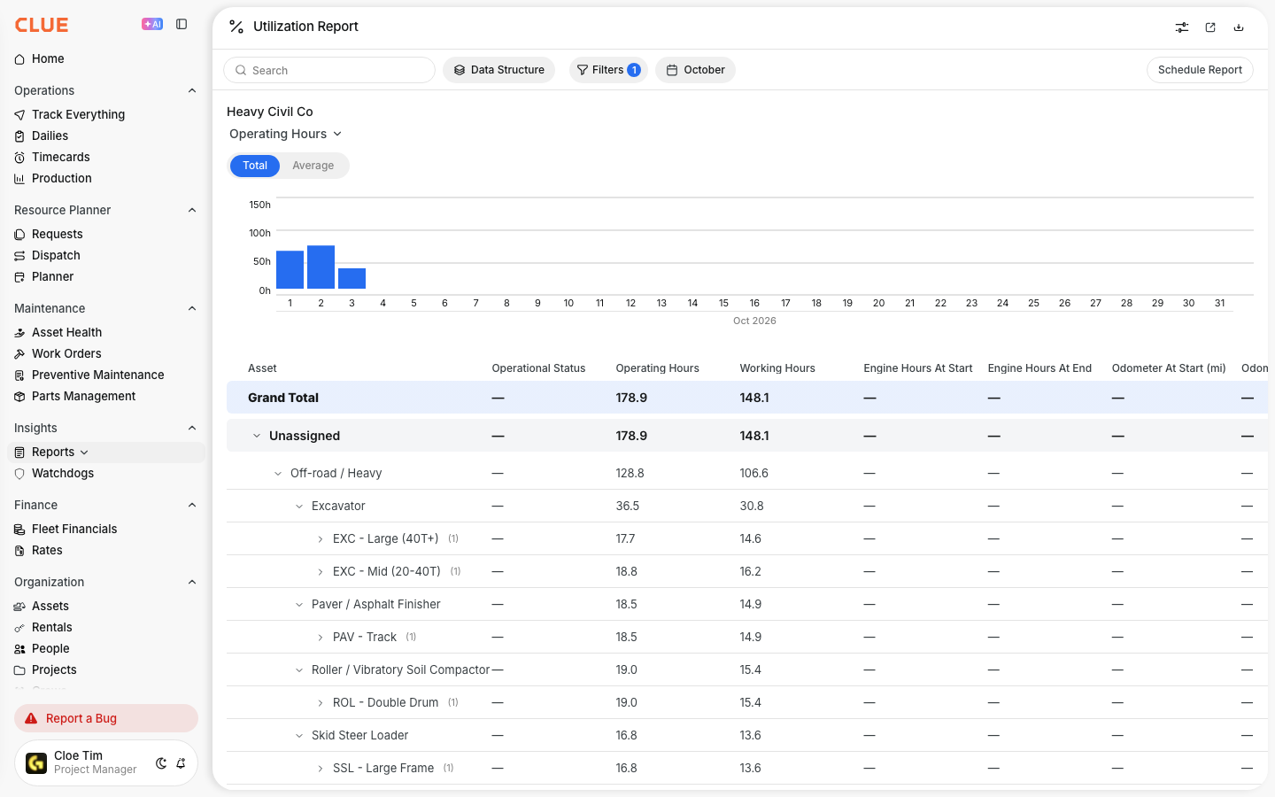Collapse the Off-road / Heavy row
1275x797 pixels.
pyautogui.click(x=278, y=474)
